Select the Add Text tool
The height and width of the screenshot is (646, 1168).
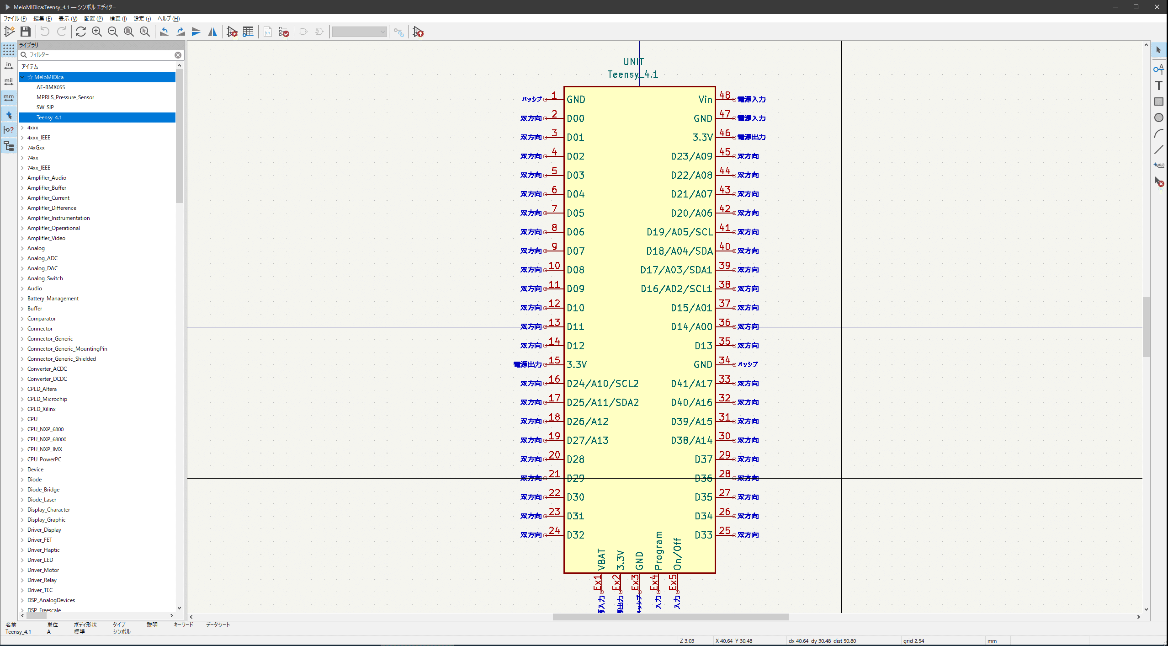point(1158,85)
